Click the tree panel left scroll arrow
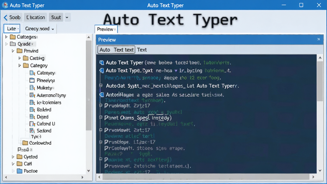Screen dimensions: 327x184 pos(6,177)
